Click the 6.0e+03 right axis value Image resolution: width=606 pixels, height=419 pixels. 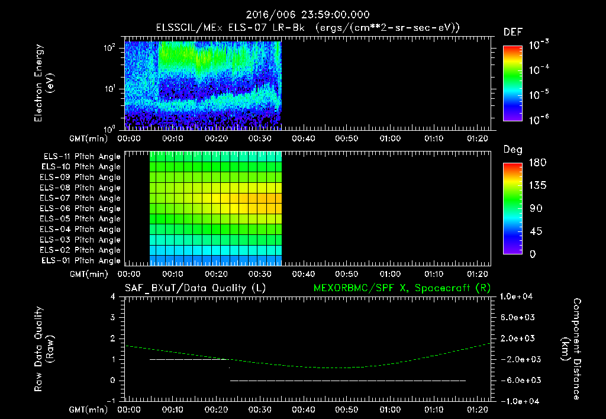[x=517, y=317]
